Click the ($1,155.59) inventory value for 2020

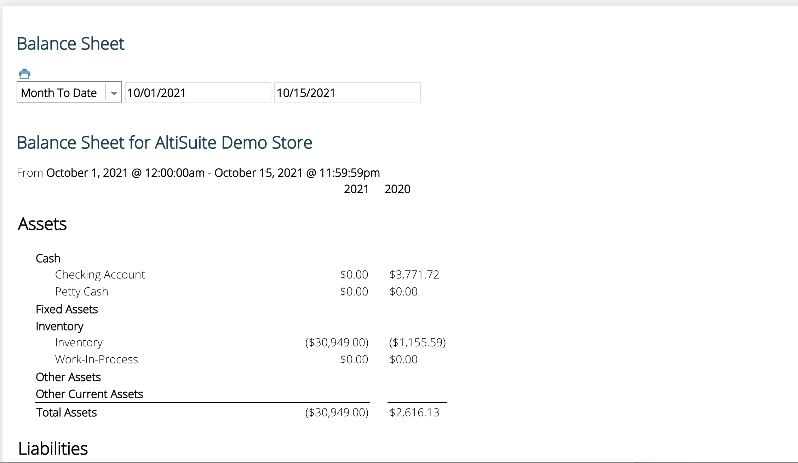coord(417,342)
